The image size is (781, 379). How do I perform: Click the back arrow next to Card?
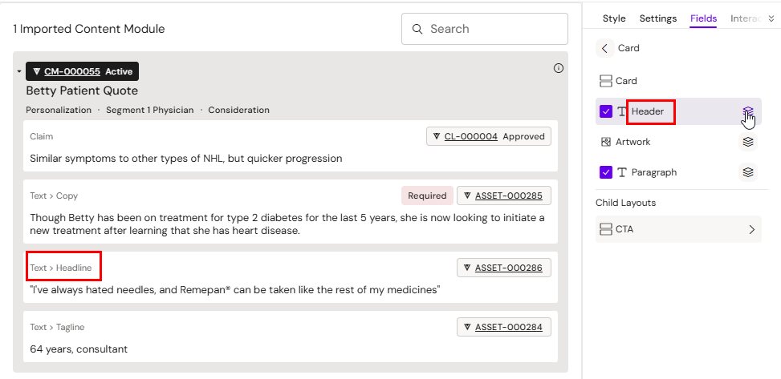604,48
